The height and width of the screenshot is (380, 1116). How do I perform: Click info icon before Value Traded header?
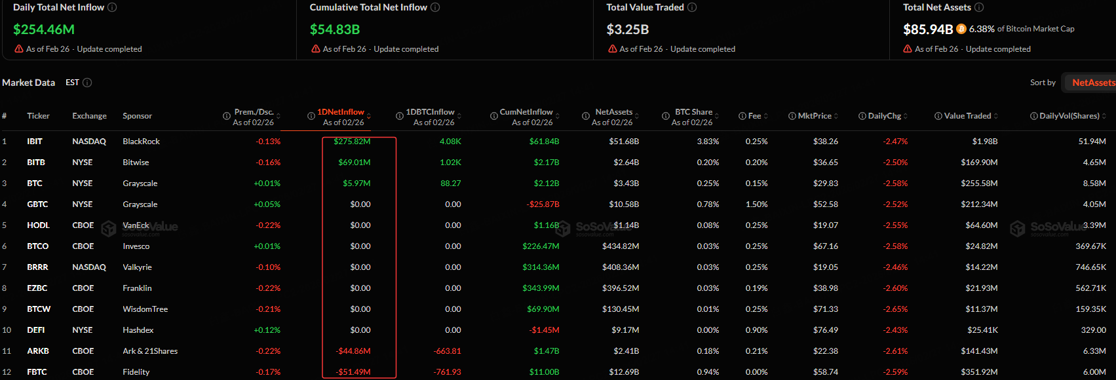(x=938, y=116)
